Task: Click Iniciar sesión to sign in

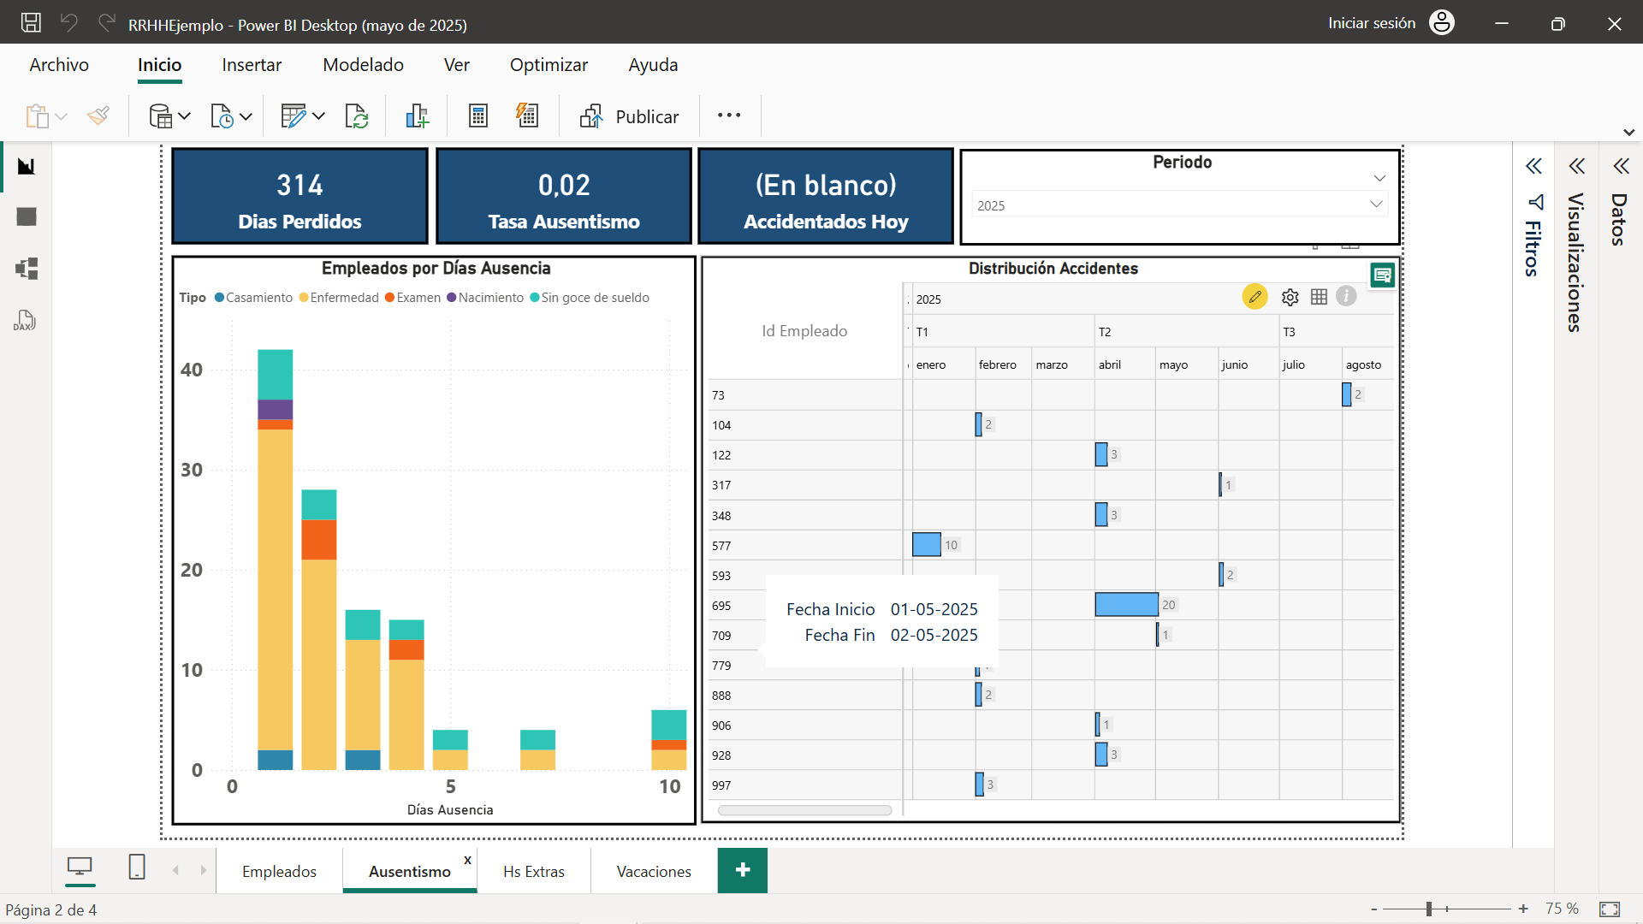Action: click(x=1372, y=23)
